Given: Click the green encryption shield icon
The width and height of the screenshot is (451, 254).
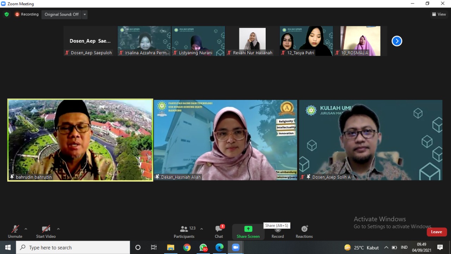Looking at the screenshot, I should pyautogui.click(x=6, y=14).
